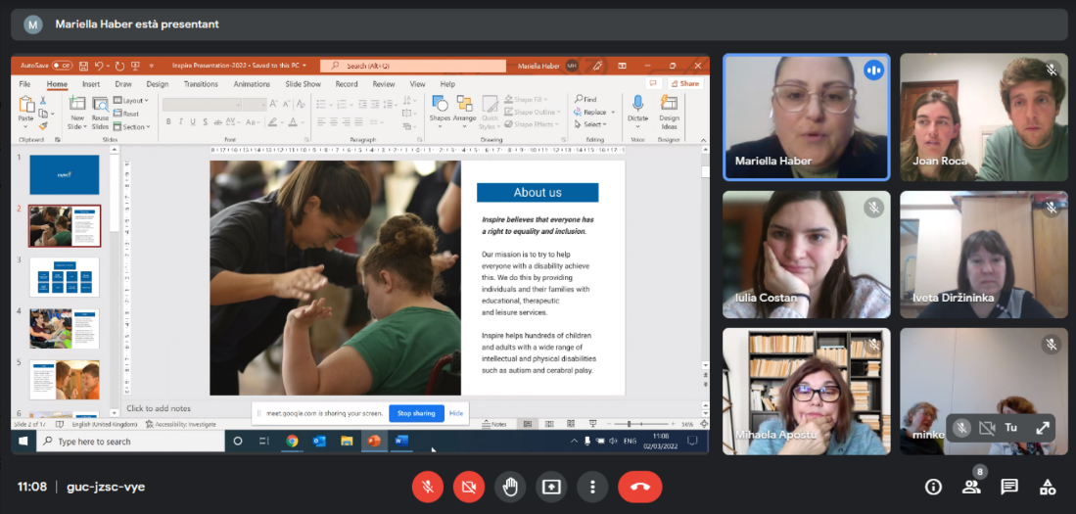Toggle the AutoSave switch in PowerPoint
This screenshot has width=1076, height=514.
62,66
